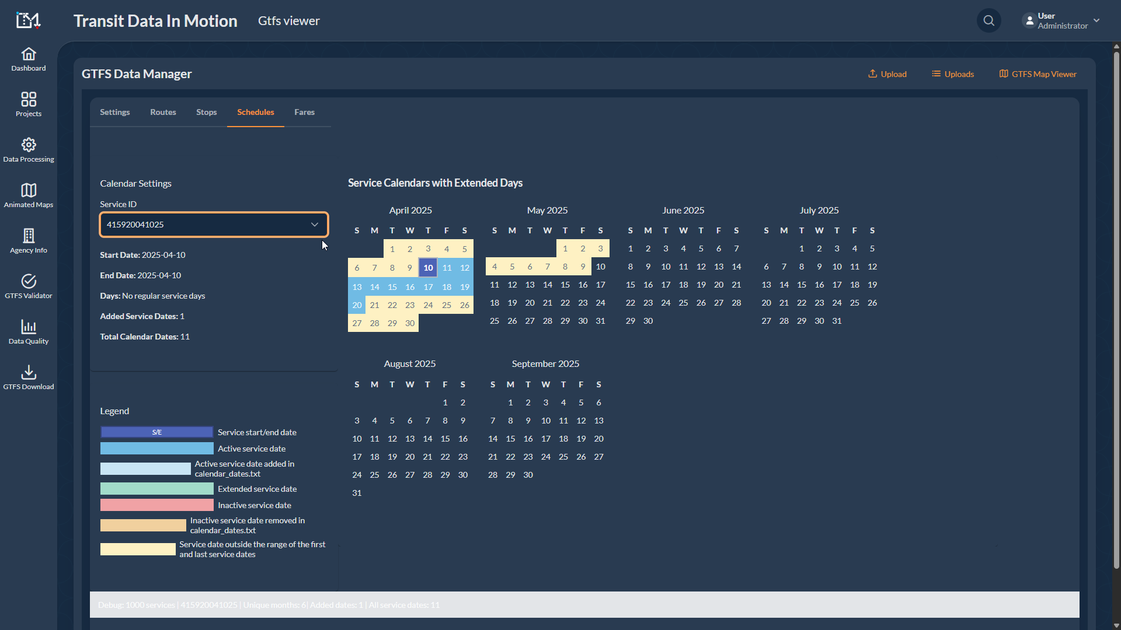Go to Projects in the sidebar

coord(29,99)
